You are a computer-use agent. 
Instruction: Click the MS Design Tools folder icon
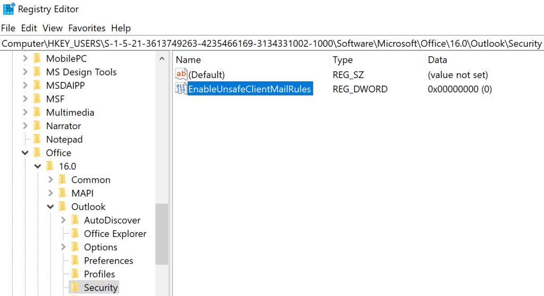point(37,72)
